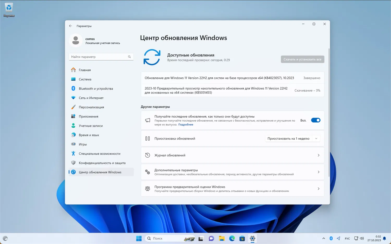
Task: Go to Система in the sidebar
Action: (85, 79)
